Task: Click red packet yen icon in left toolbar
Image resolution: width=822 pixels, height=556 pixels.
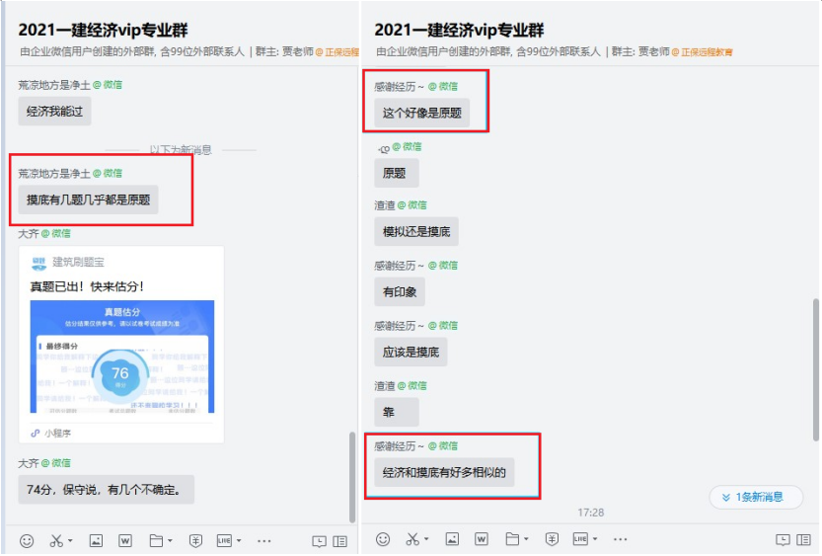Action: [195, 540]
